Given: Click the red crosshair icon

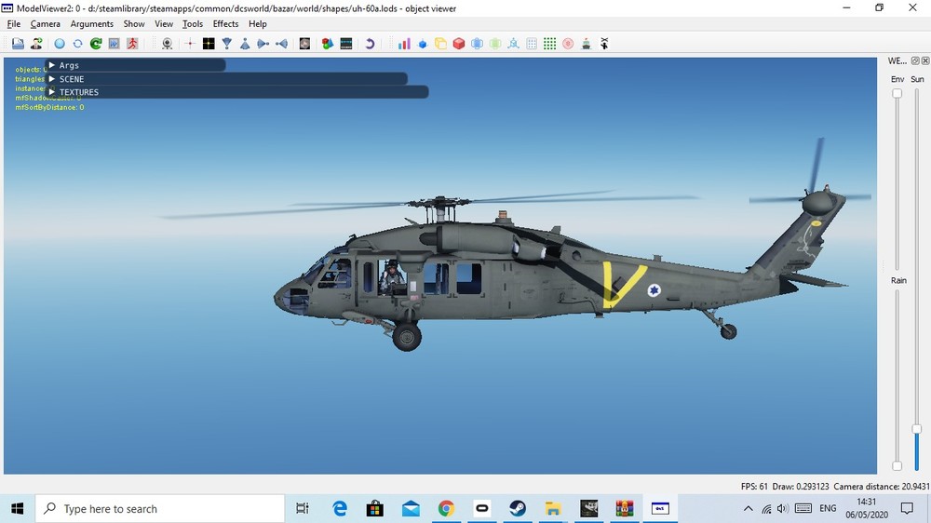Looking at the screenshot, I should [189, 44].
